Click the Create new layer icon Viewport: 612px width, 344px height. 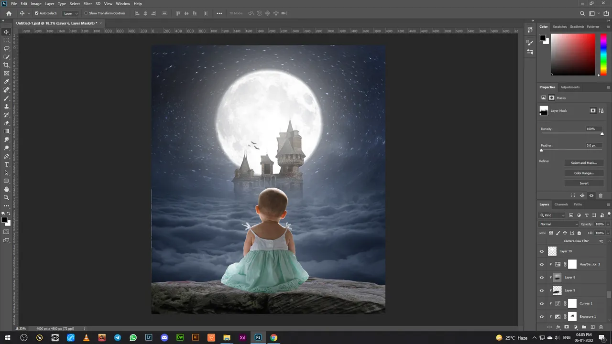tap(592, 327)
